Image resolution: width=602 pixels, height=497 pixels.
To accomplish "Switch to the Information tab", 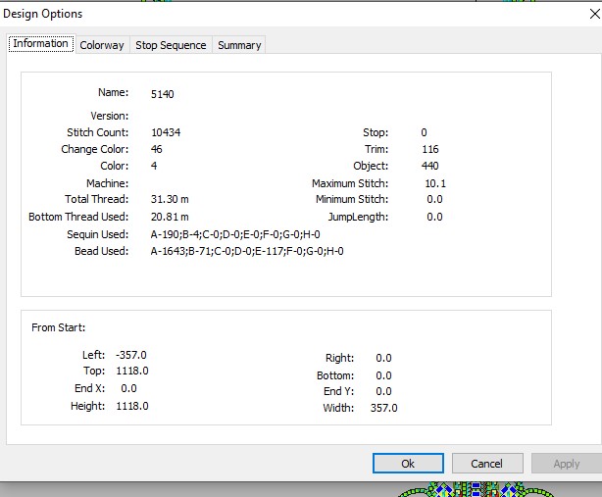I will pos(41,43).
